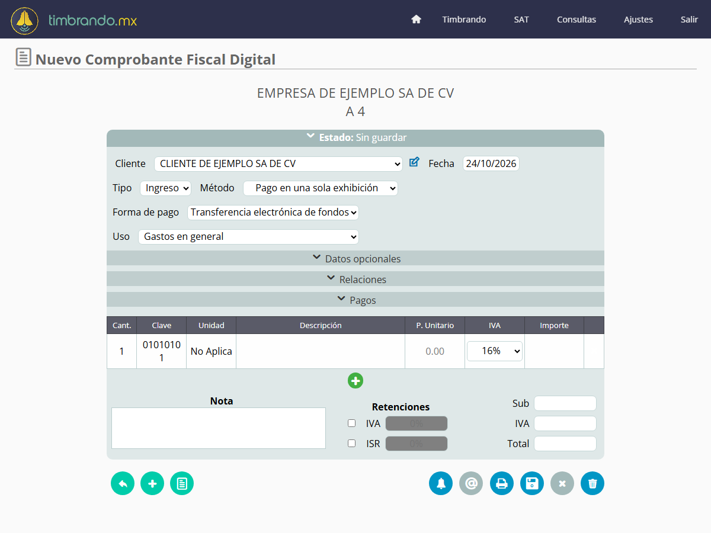The width and height of the screenshot is (711, 533).
Task: Click the Descripción cell of the row
Action: click(x=321, y=351)
